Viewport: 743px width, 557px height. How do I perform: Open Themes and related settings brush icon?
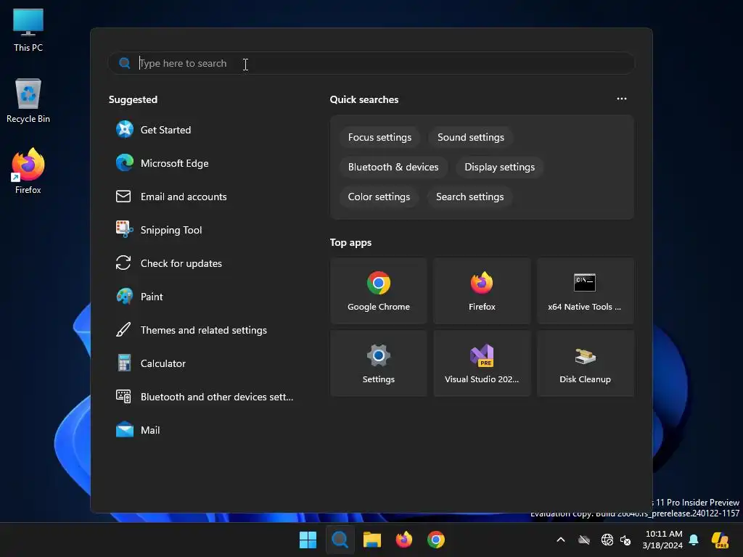123,330
